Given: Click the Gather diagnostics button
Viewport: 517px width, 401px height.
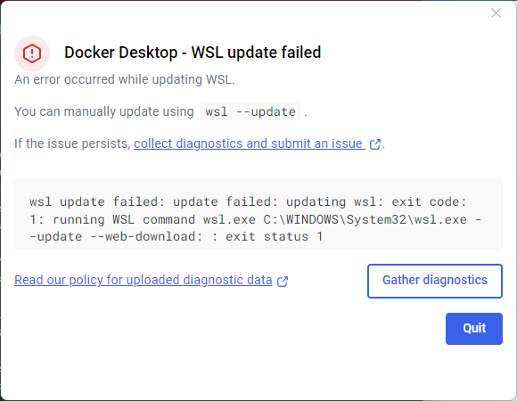Looking at the screenshot, I should tap(435, 281).
